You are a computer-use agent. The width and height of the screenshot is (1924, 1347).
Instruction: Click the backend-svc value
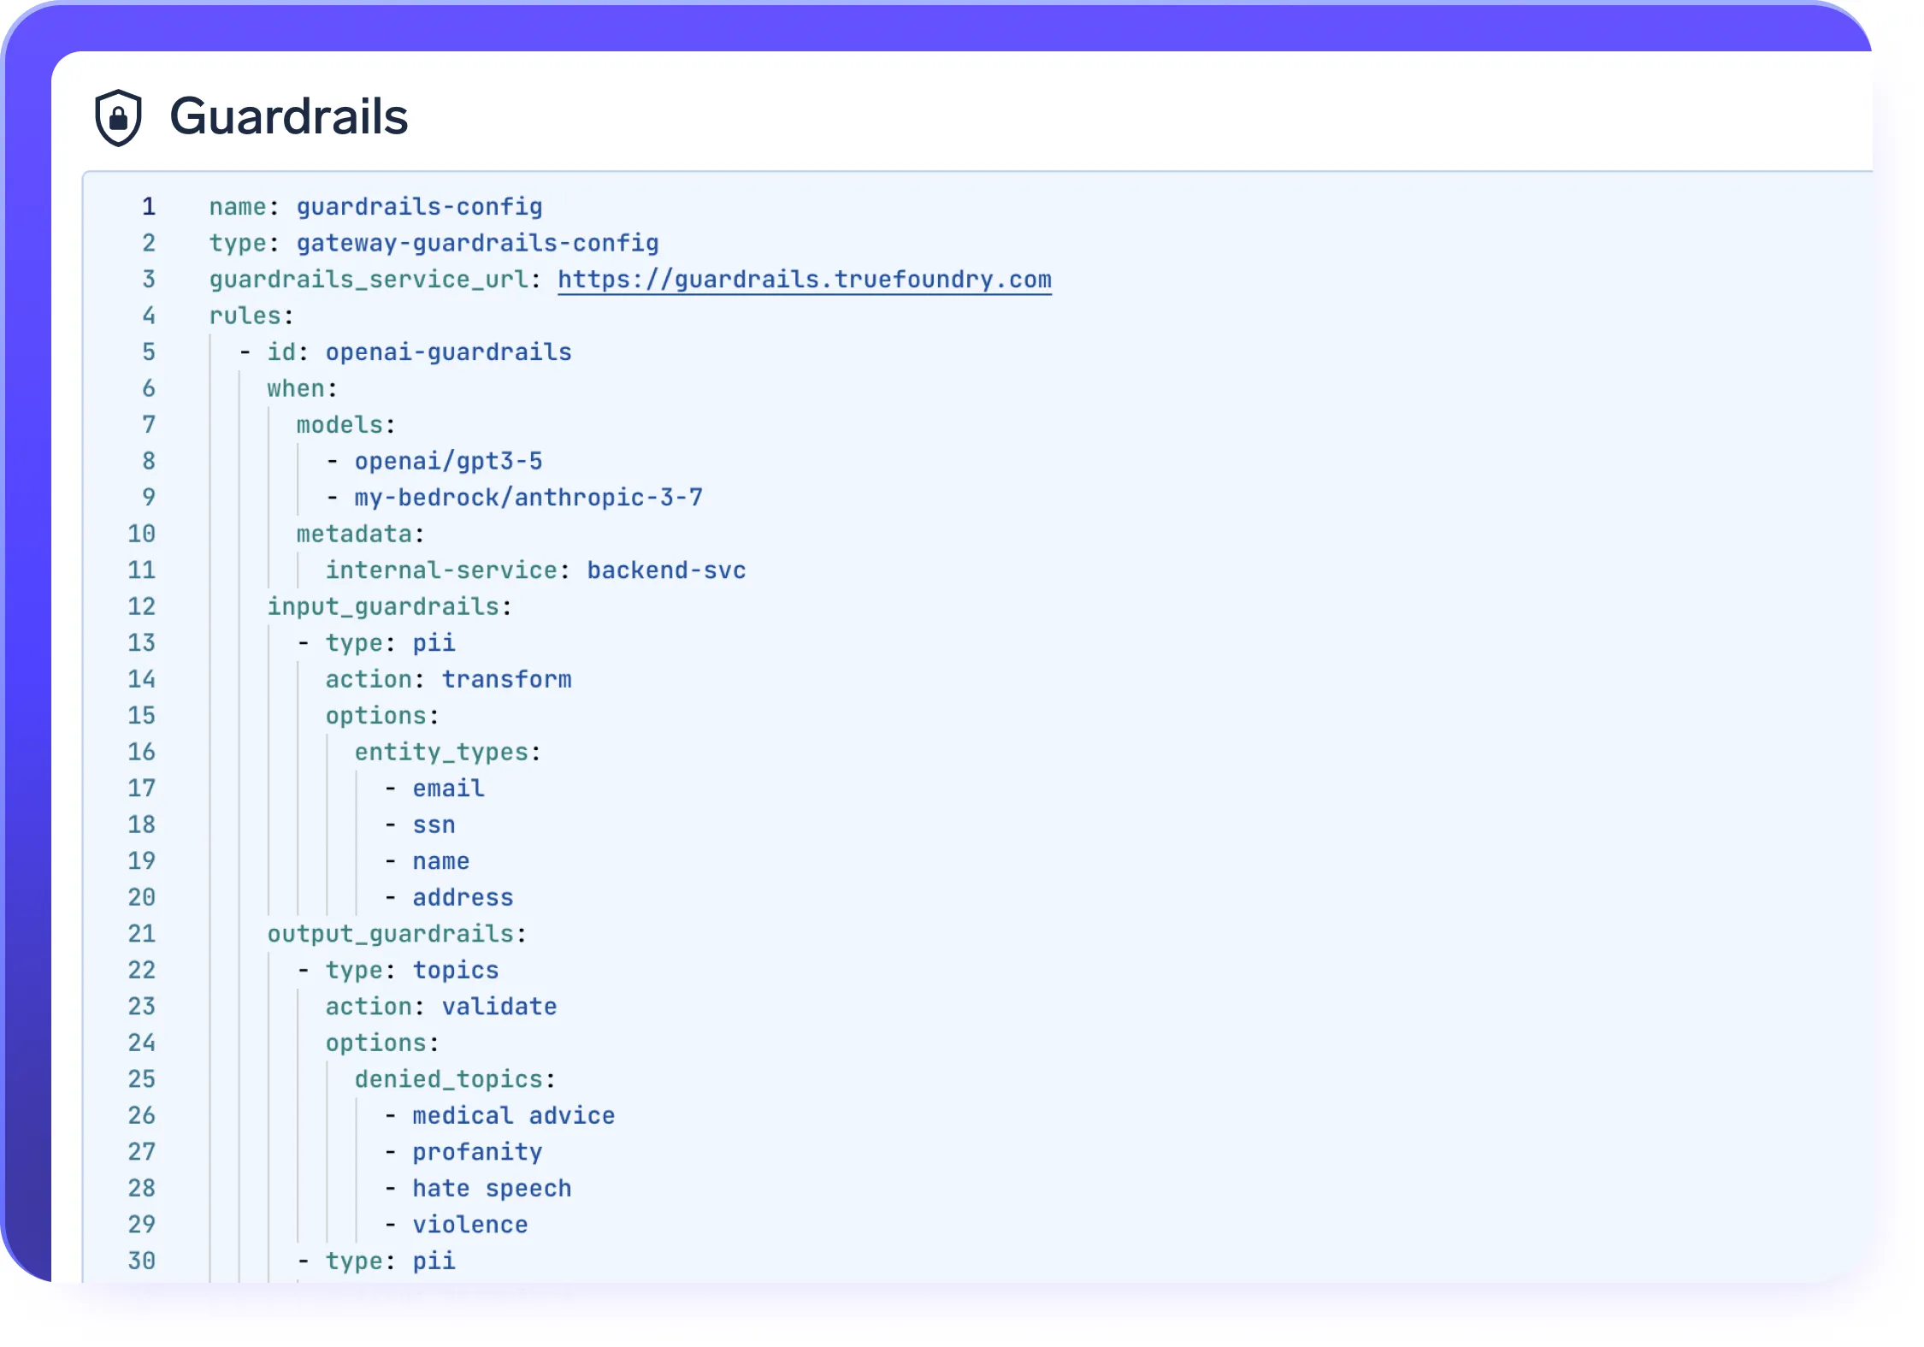[666, 570]
